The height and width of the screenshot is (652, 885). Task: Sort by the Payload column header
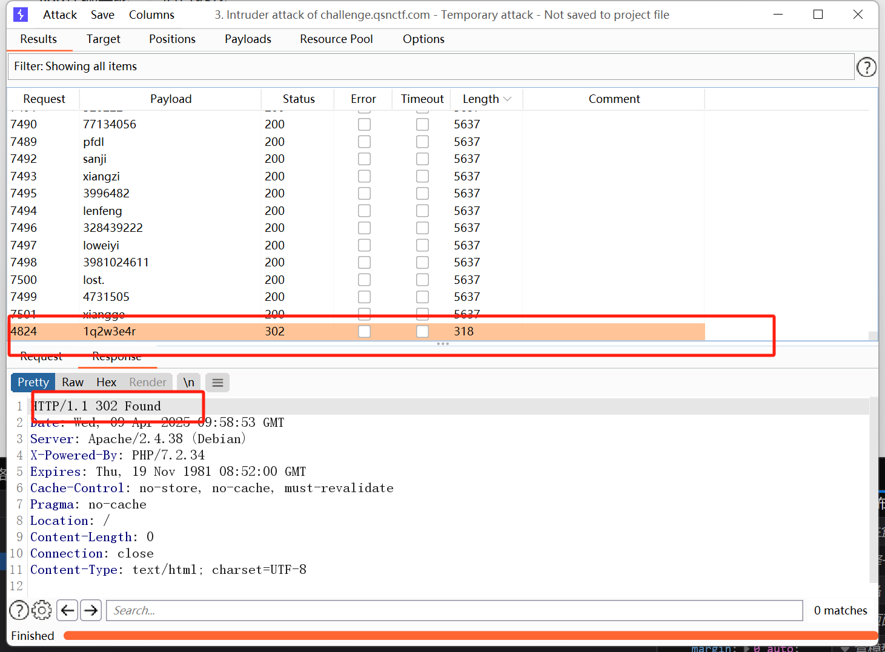tap(171, 99)
